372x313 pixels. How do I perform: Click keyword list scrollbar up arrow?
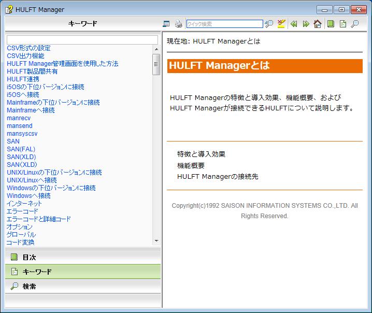156,49
